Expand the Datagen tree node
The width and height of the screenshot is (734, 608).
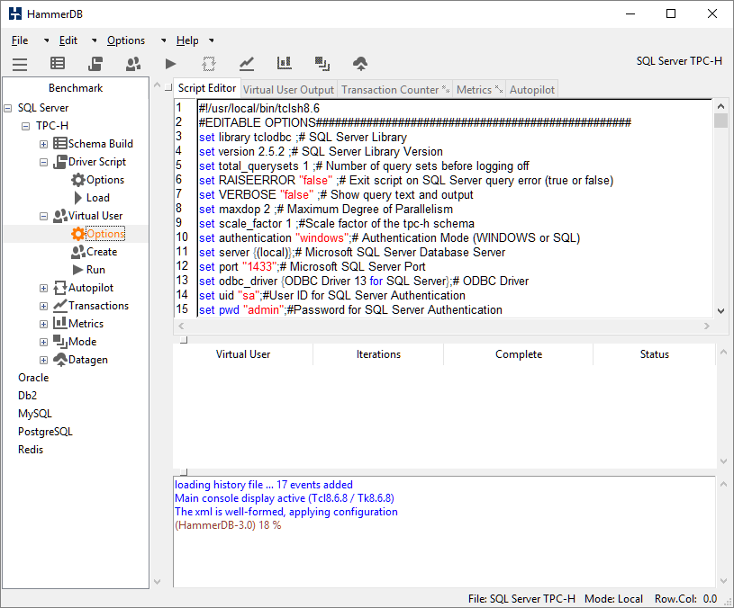tap(43, 361)
